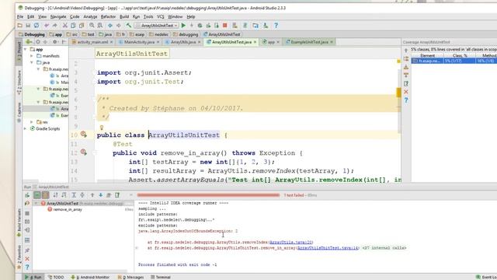Expand the res folder
This screenshot has height=280, width=497.
[32, 122]
